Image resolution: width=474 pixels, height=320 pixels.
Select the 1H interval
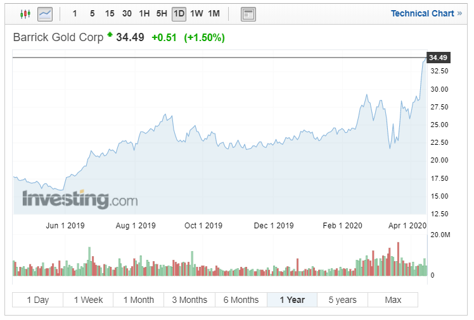click(144, 13)
